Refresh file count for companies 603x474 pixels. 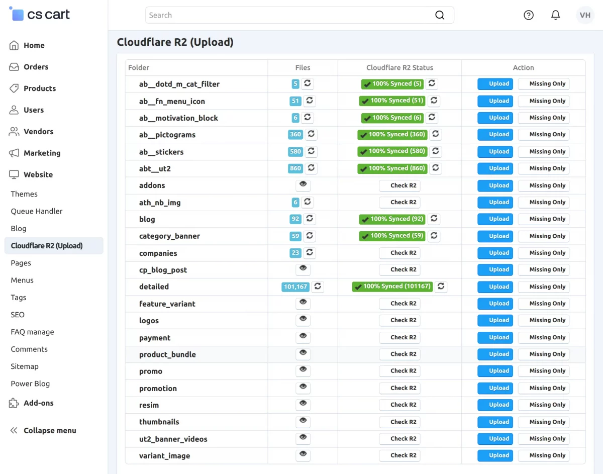tap(310, 253)
